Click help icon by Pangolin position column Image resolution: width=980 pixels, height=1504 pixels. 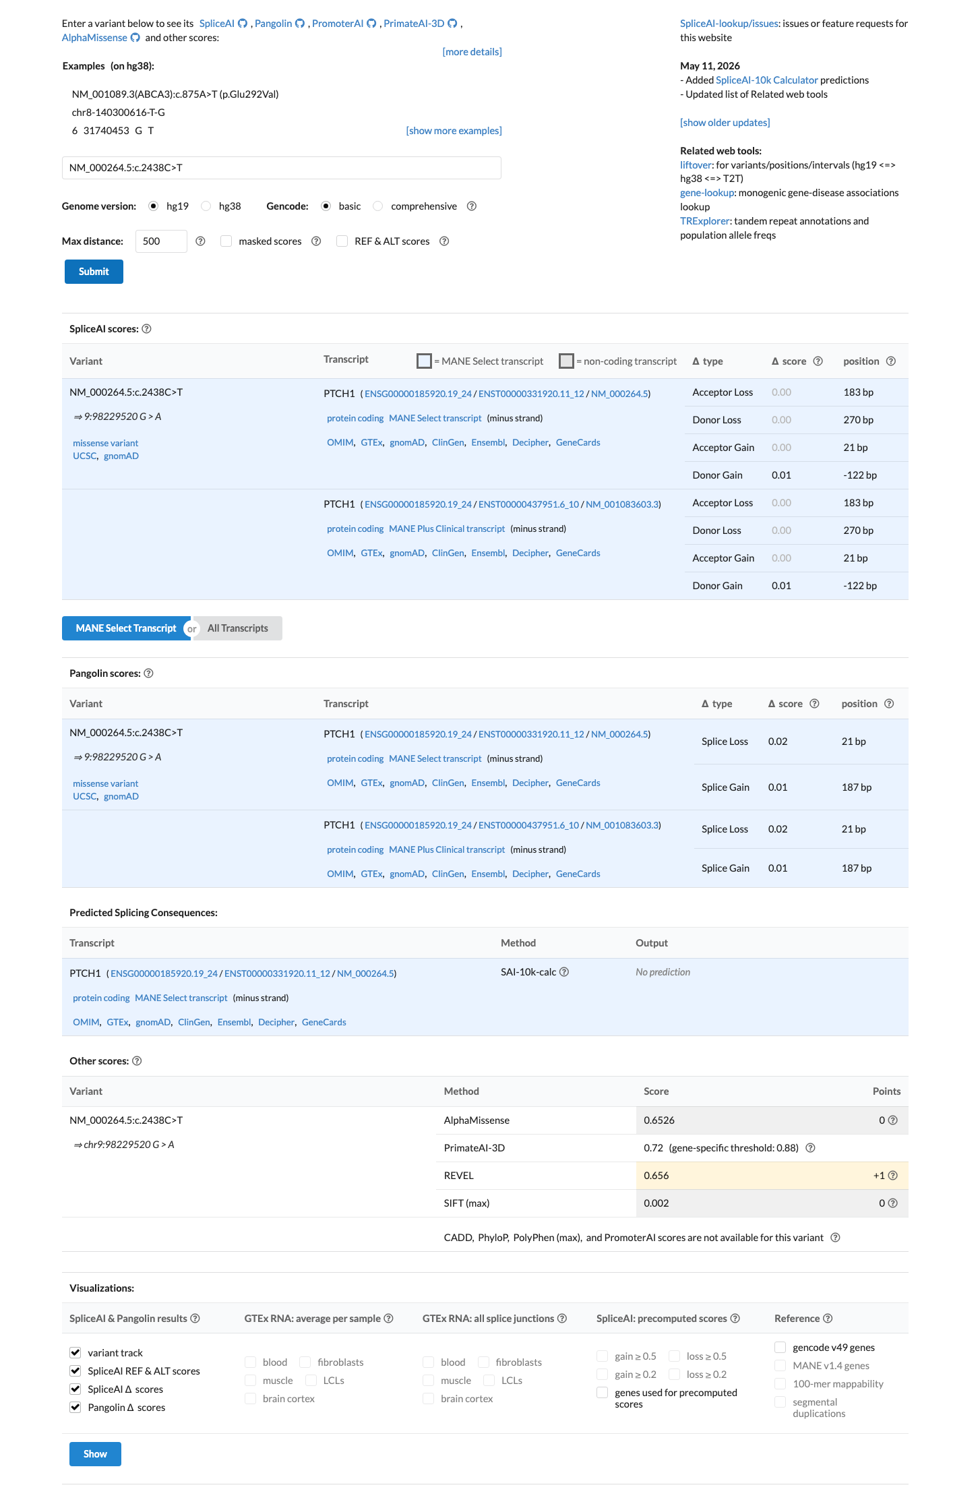pyautogui.click(x=889, y=704)
